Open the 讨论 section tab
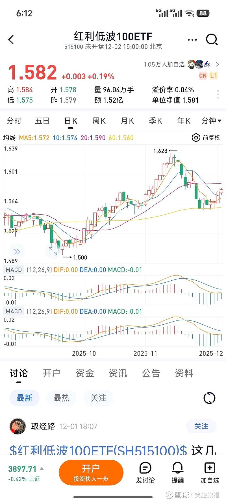Screen dimensions: 226x502 click(x=19, y=373)
